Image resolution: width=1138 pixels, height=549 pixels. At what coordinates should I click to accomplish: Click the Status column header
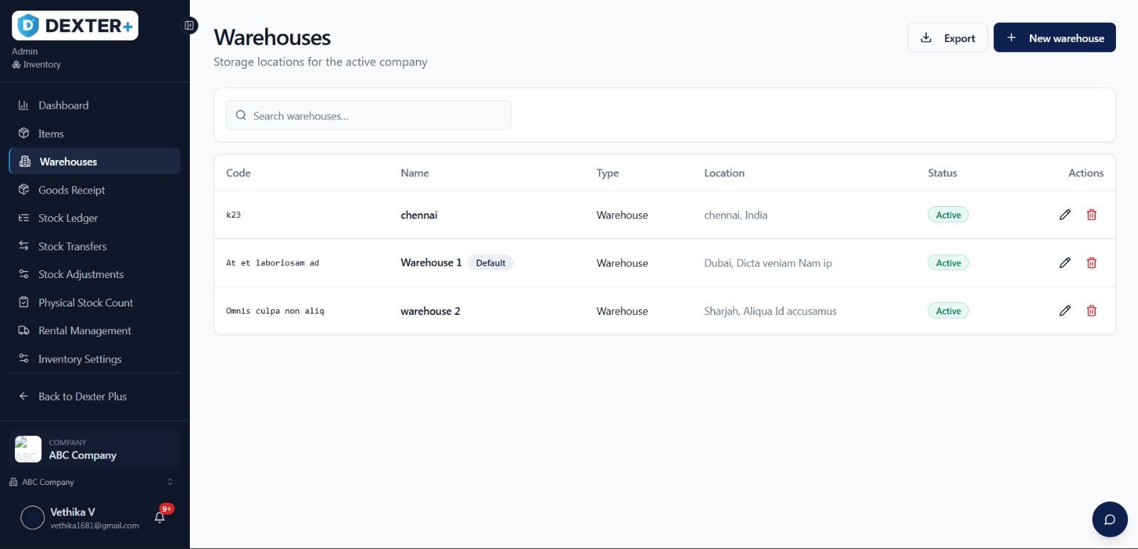[x=942, y=173]
